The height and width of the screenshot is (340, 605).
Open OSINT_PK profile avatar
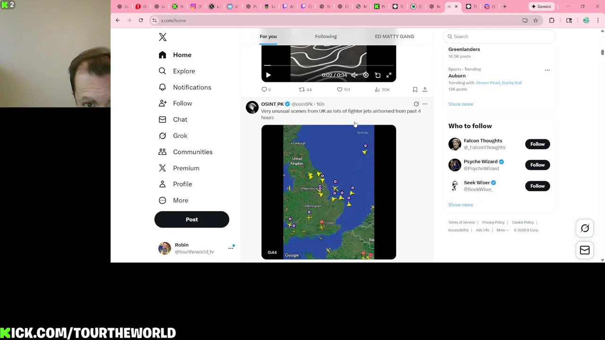click(252, 107)
